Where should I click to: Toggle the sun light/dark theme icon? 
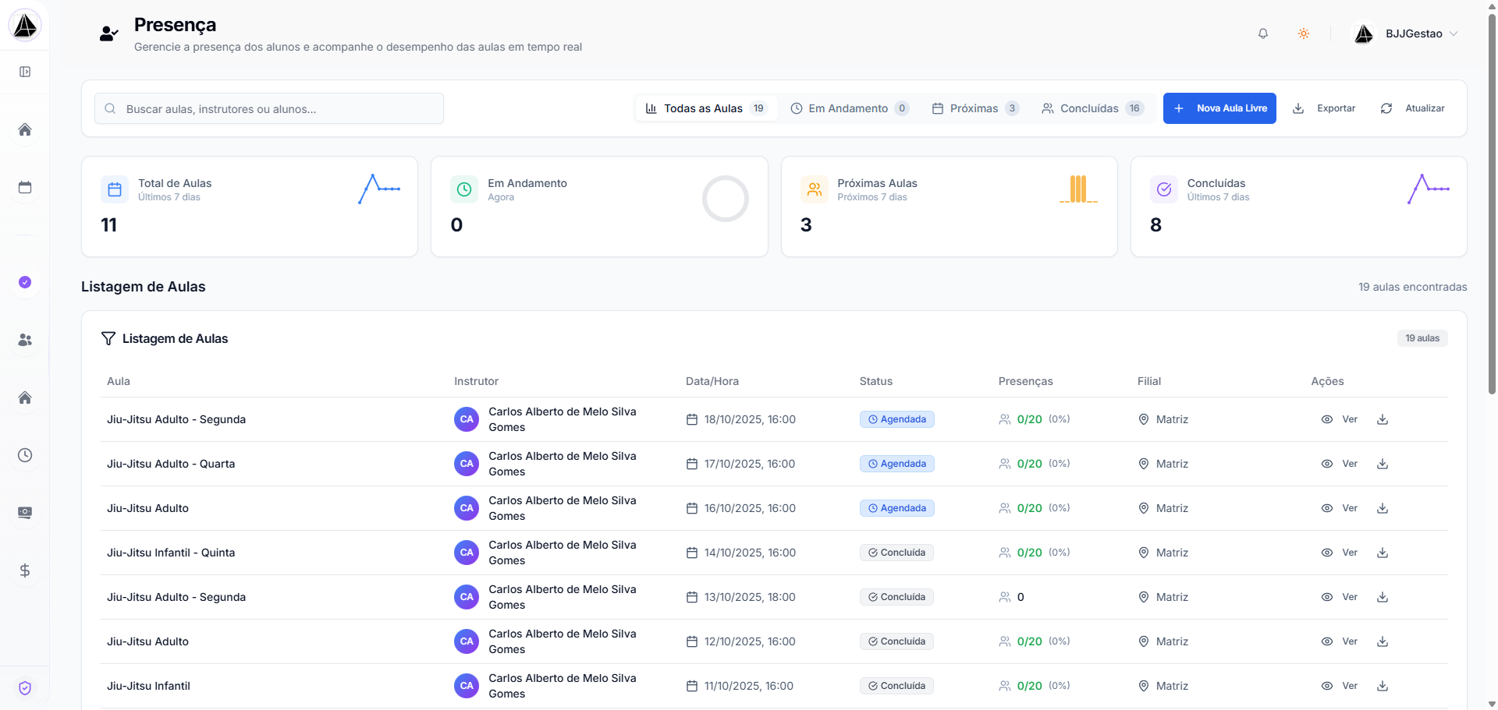(x=1304, y=34)
